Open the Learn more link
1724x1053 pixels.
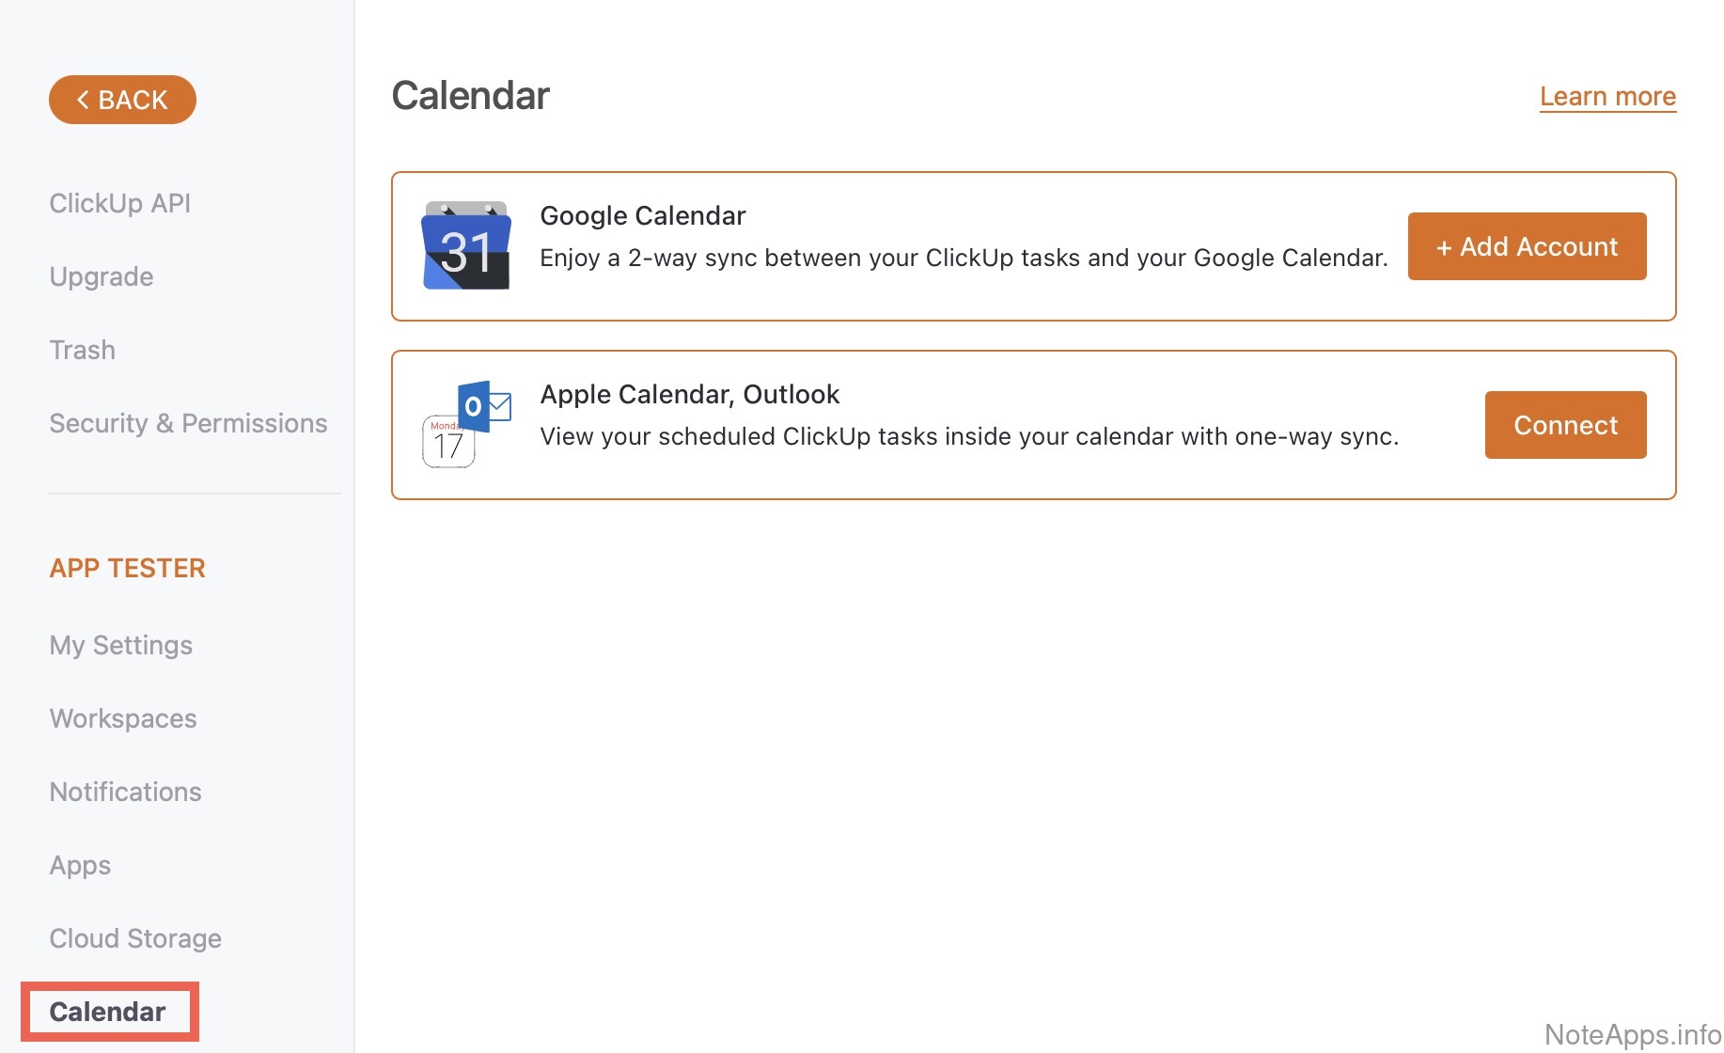1607,96
